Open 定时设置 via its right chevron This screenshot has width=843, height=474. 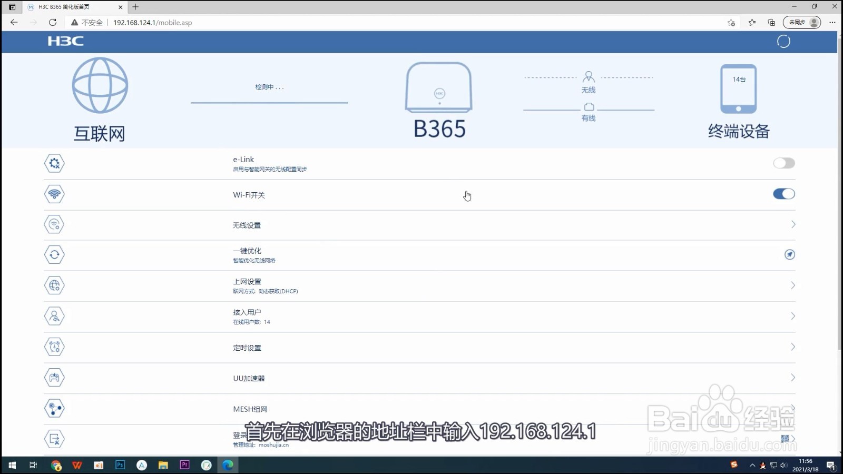click(x=793, y=347)
